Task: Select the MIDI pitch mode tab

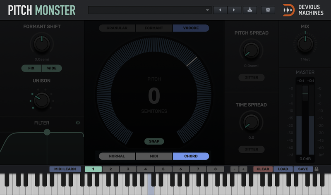Action: 154,156
